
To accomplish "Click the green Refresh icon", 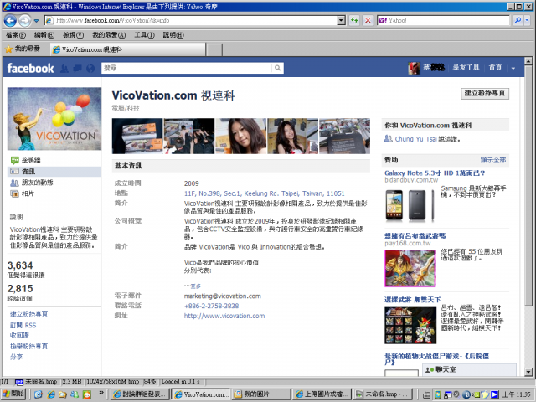I will point(354,20).
